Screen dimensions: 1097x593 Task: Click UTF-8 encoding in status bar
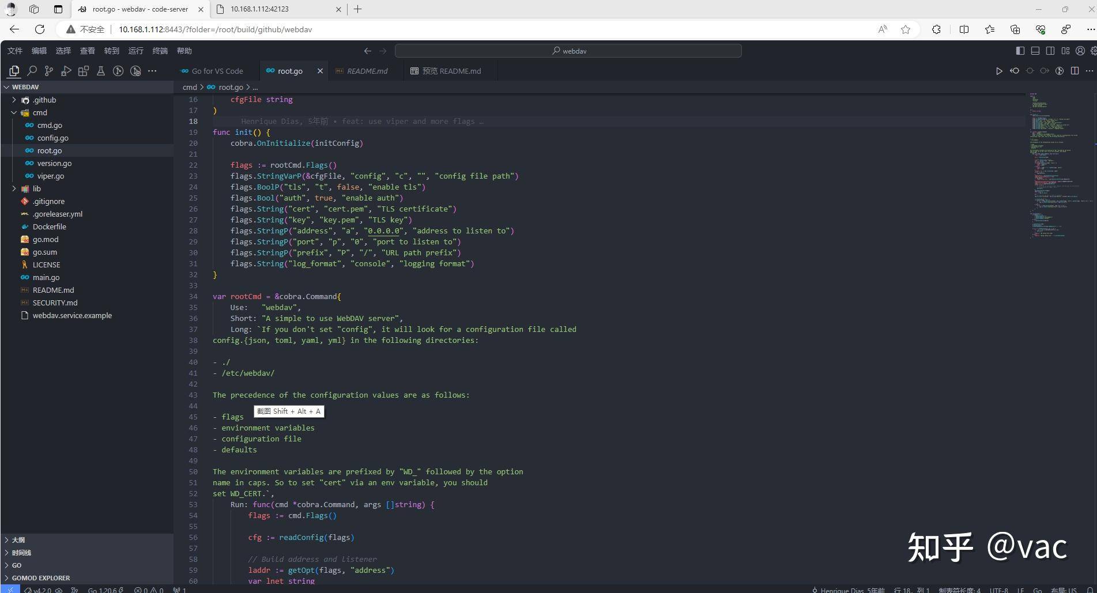point(999,590)
